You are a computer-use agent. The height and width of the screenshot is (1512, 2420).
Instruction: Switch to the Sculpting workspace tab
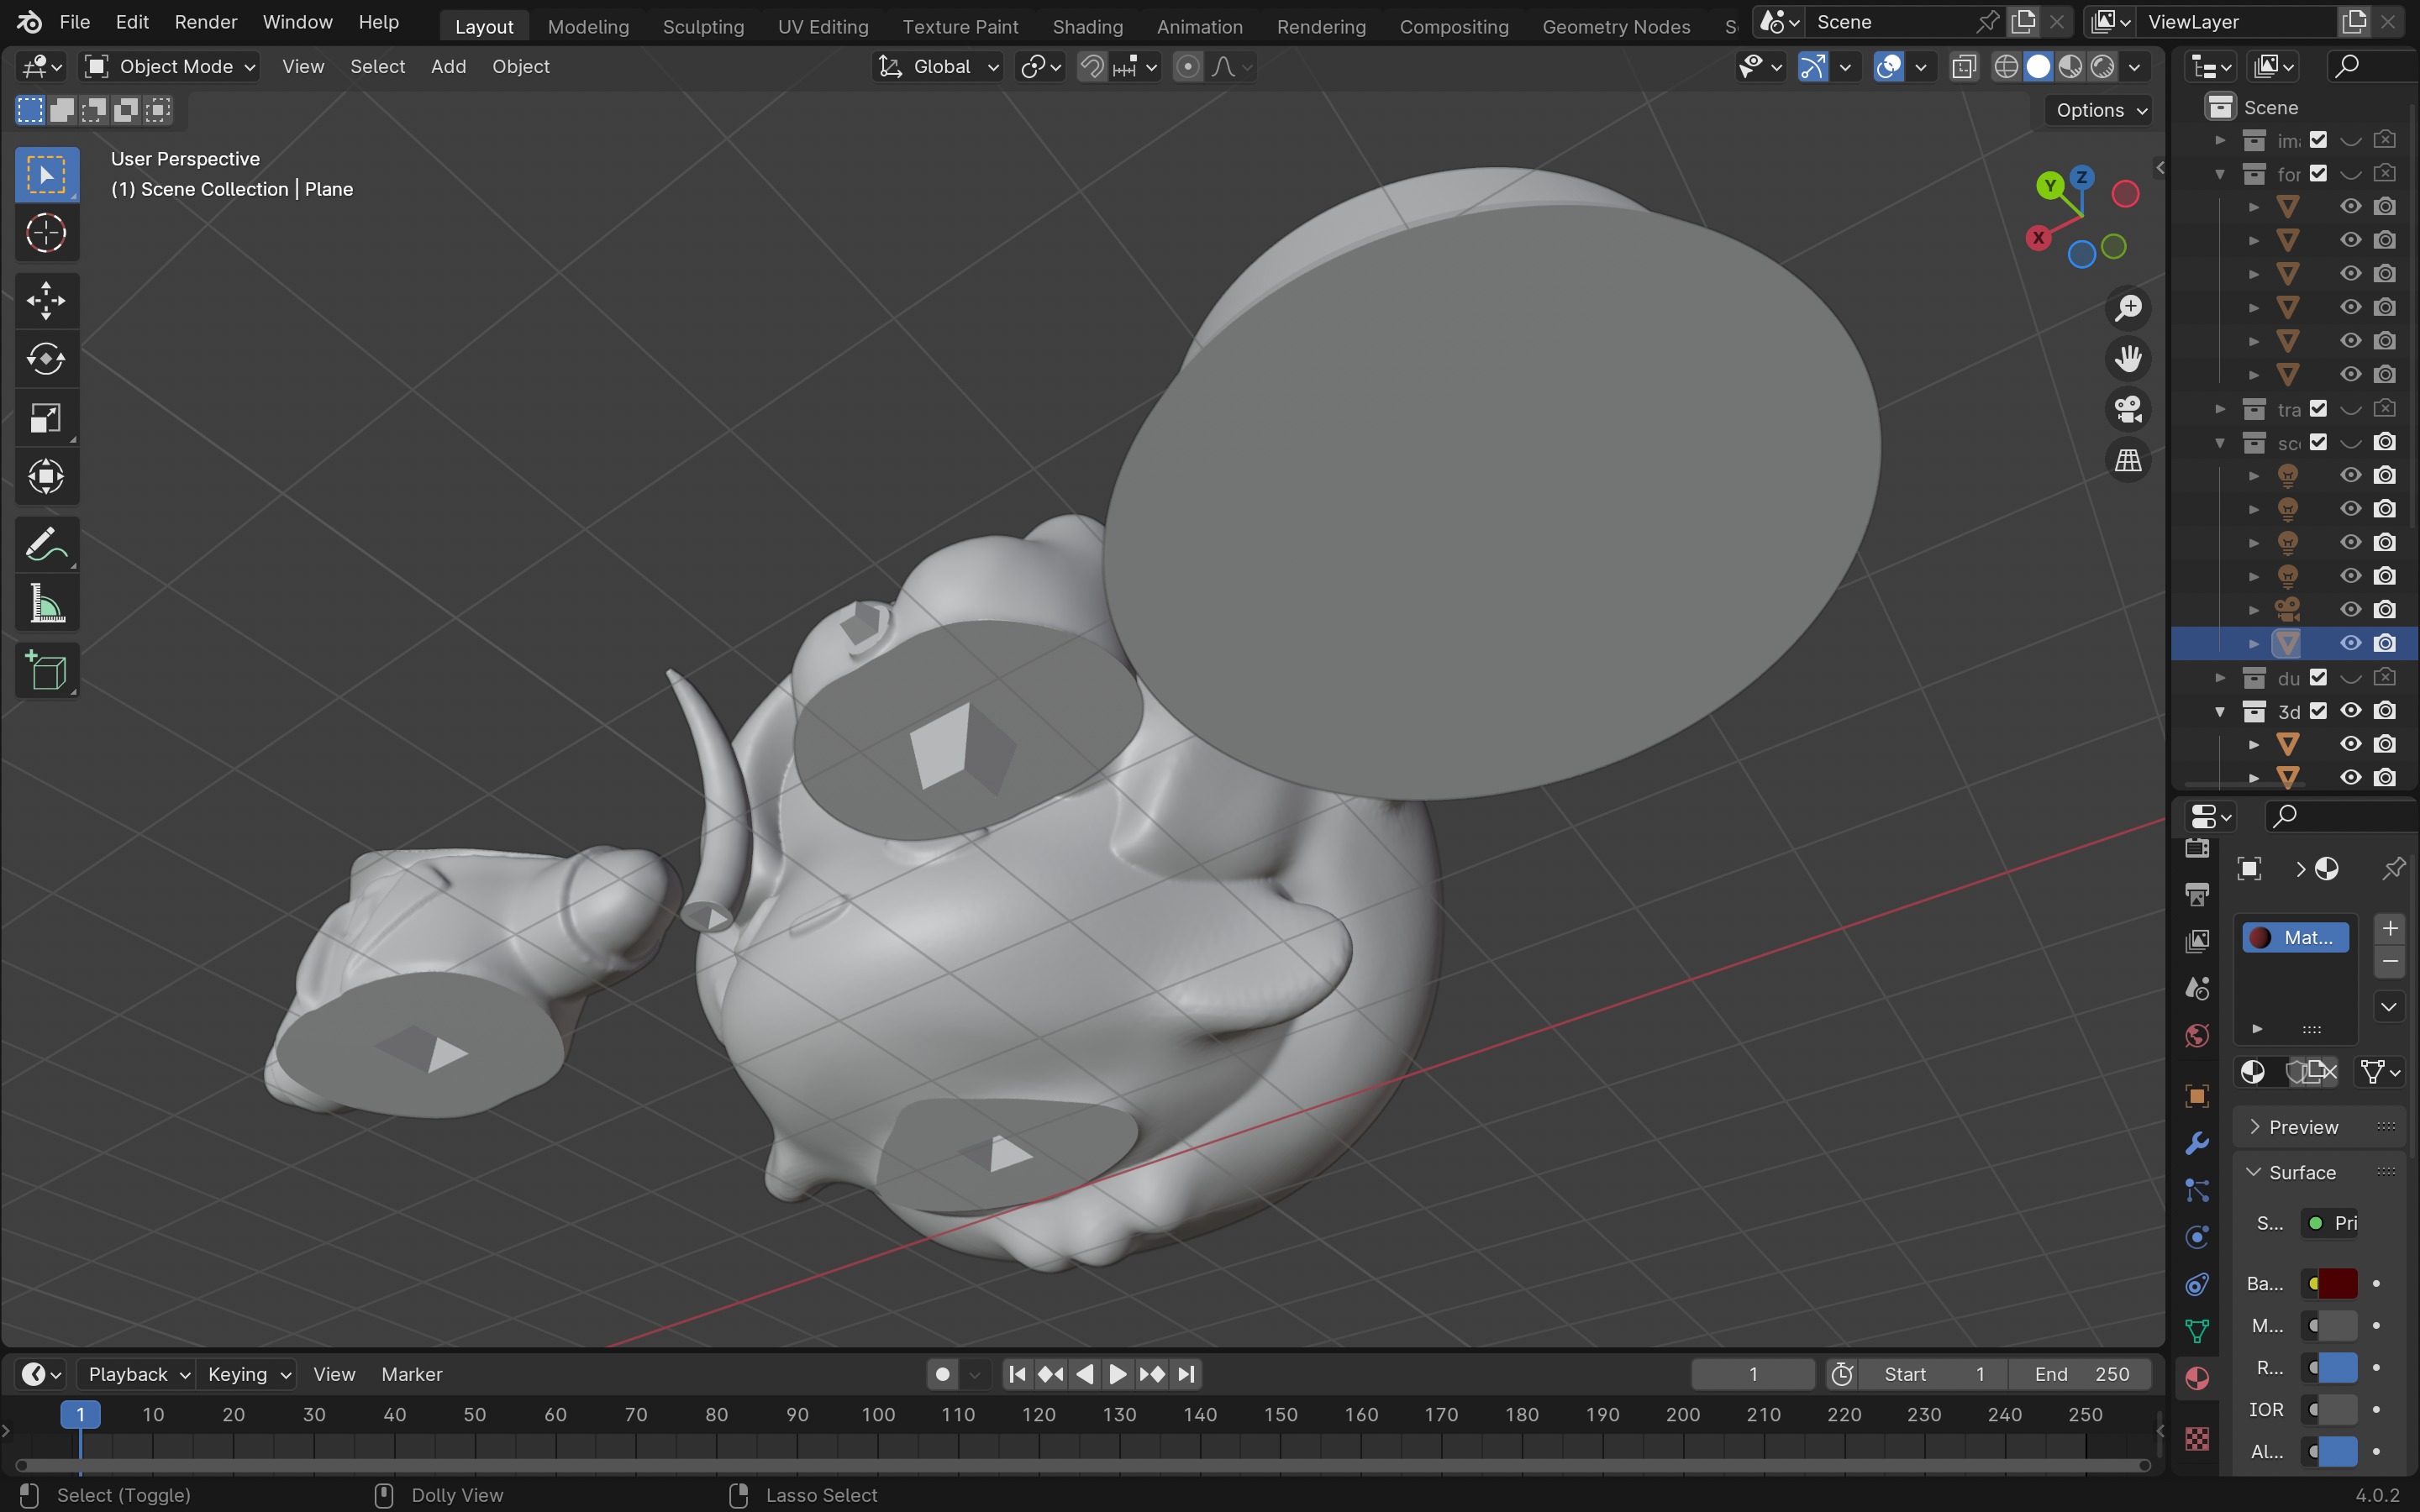coord(703,26)
